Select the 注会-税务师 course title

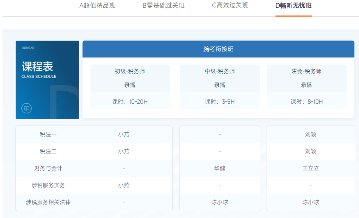click(306, 71)
